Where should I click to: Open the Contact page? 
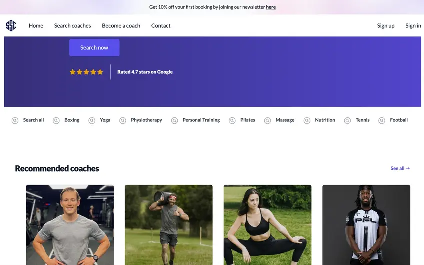(161, 25)
